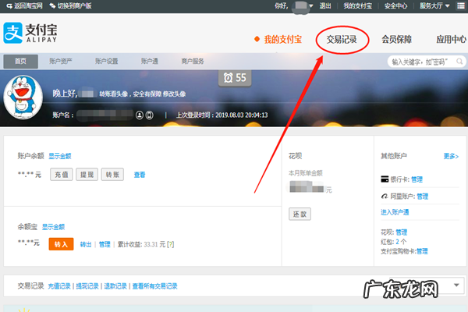Open the 应用中心 tab
468x312 pixels.
click(451, 40)
